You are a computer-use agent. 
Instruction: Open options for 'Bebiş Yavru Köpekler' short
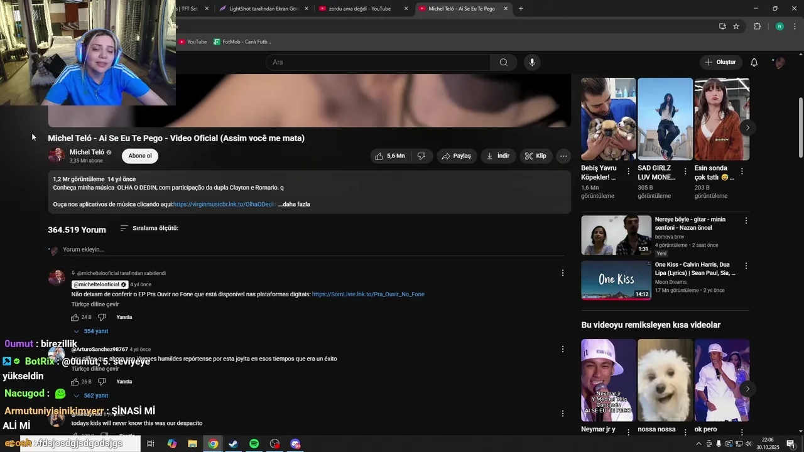pos(629,171)
